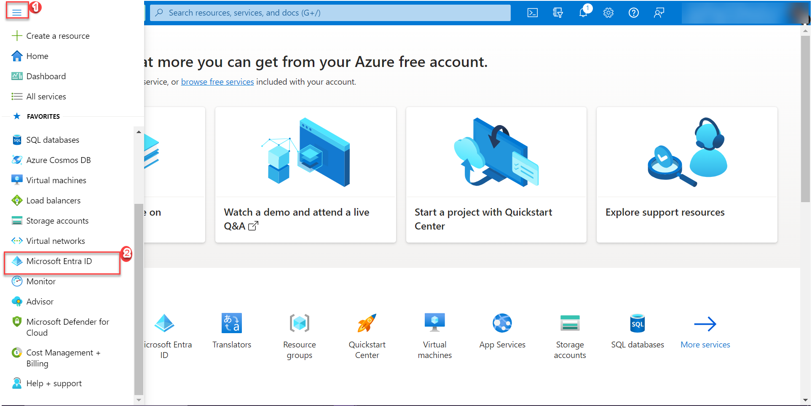
Task: Select Microsoft Entra ID in the sidebar
Action: 59,261
